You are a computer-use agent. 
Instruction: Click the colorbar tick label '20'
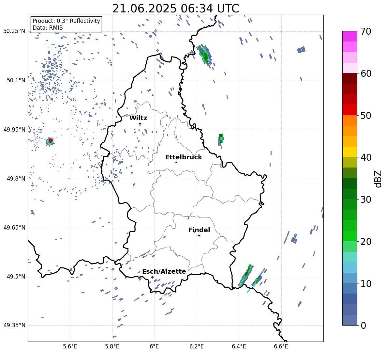[x=365, y=241]
